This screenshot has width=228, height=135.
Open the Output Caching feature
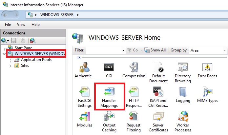[109, 121]
